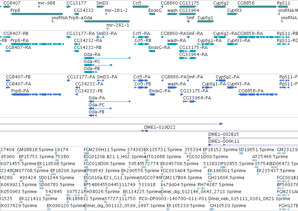Select the Prp8-PA protein feature

(x=36, y=94)
